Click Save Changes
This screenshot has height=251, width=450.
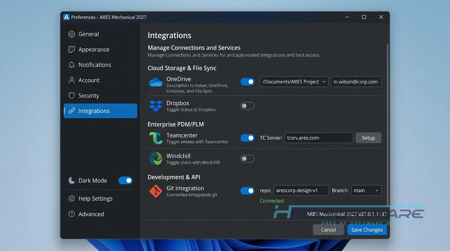(x=367, y=230)
